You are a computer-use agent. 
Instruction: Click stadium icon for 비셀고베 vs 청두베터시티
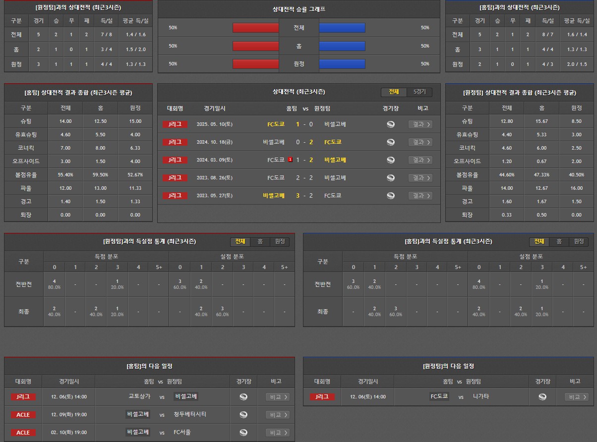(x=243, y=415)
